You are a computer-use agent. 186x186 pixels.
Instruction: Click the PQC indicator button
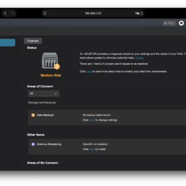(169, 23)
